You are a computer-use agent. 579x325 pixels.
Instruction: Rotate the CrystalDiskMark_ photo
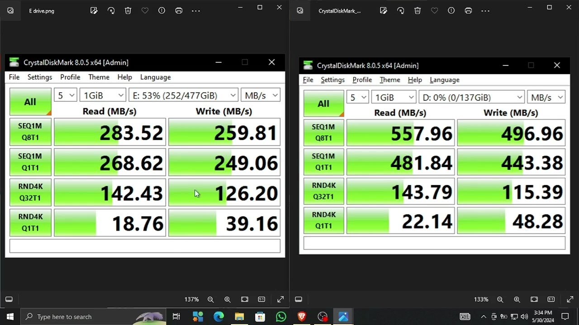400,11
